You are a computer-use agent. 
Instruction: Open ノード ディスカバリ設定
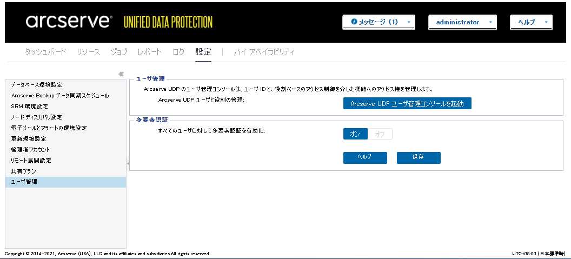[x=65, y=117]
